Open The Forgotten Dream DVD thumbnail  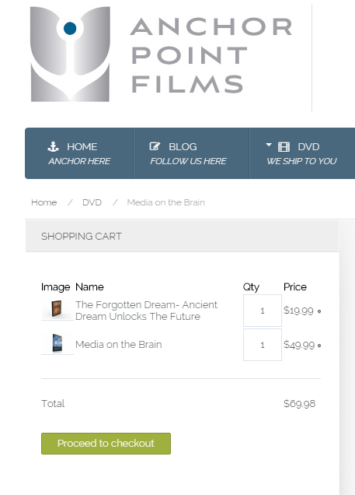[x=57, y=308]
